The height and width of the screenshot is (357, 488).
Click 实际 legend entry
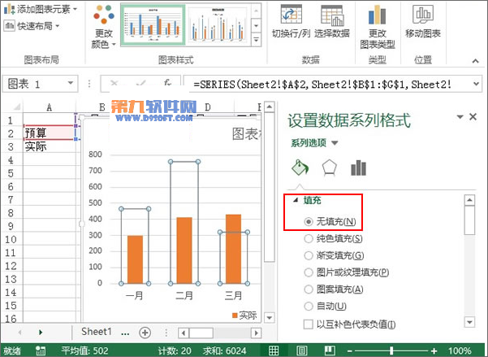(x=244, y=316)
